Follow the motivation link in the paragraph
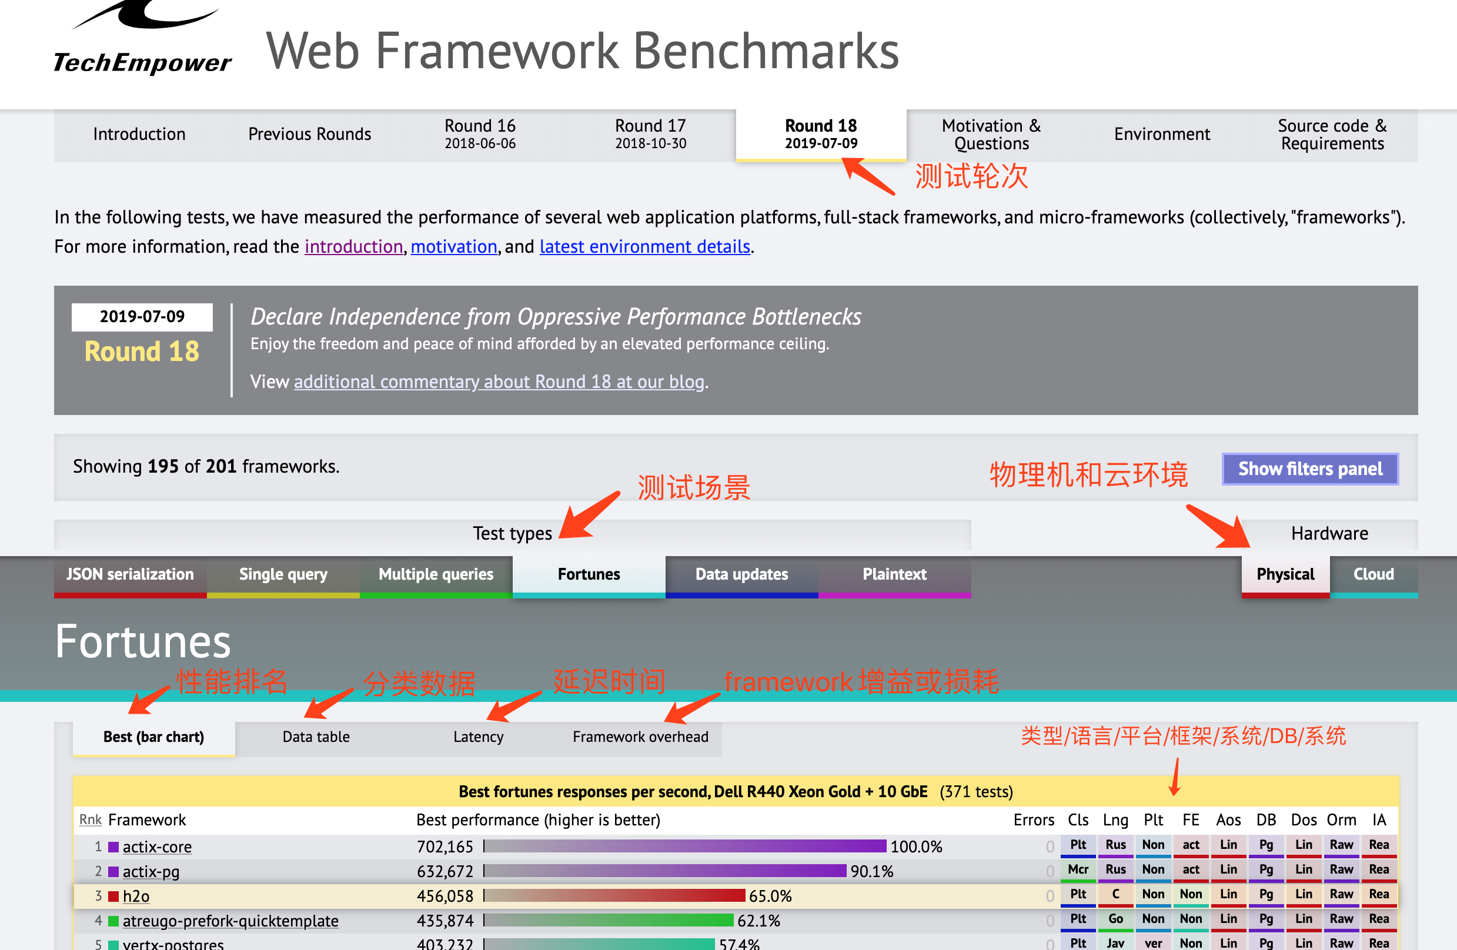Image resolution: width=1457 pixels, height=950 pixels. (x=454, y=247)
